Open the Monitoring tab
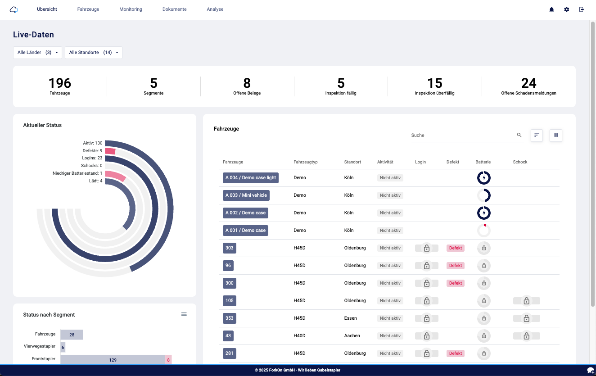This screenshot has height=376, width=596. click(131, 9)
